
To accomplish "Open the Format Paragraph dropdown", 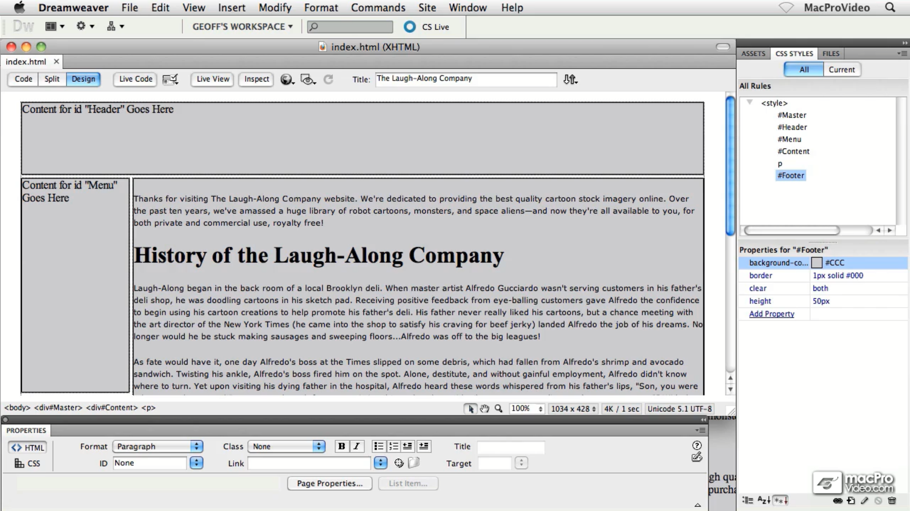I will (x=157, y=446).
